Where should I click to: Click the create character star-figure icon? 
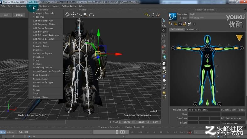coord(171,24)
